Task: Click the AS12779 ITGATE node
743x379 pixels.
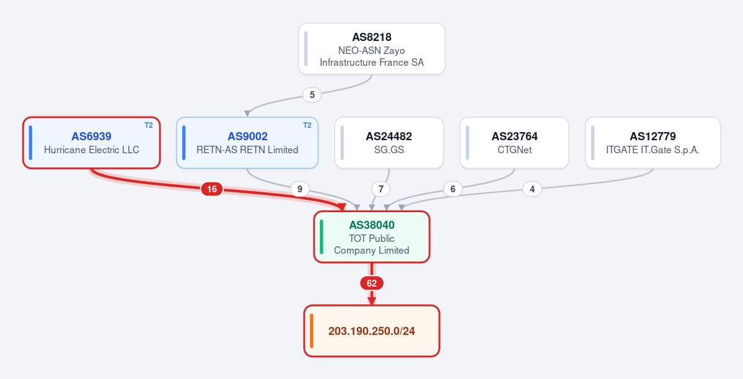Action: click(653, 143)
